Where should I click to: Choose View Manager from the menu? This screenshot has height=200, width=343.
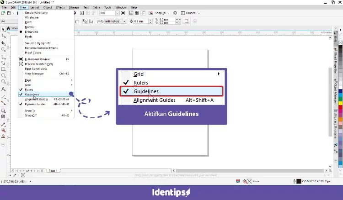(46, 74)
